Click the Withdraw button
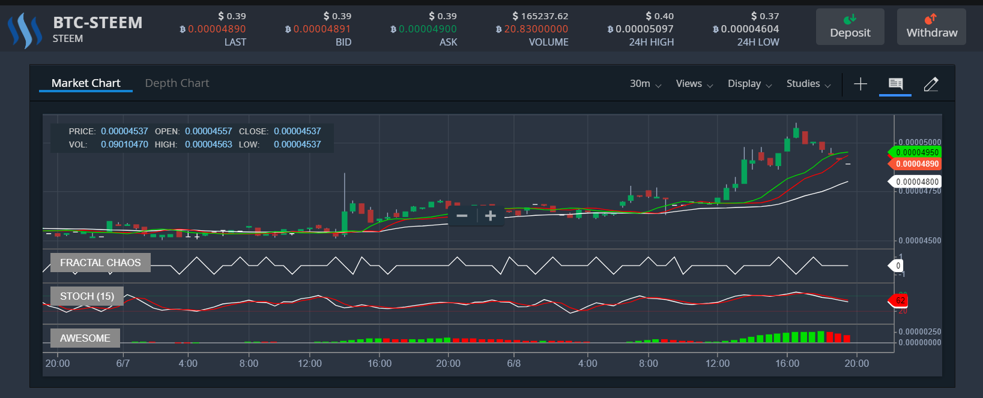The image size is (983, 398). point(931,26)
